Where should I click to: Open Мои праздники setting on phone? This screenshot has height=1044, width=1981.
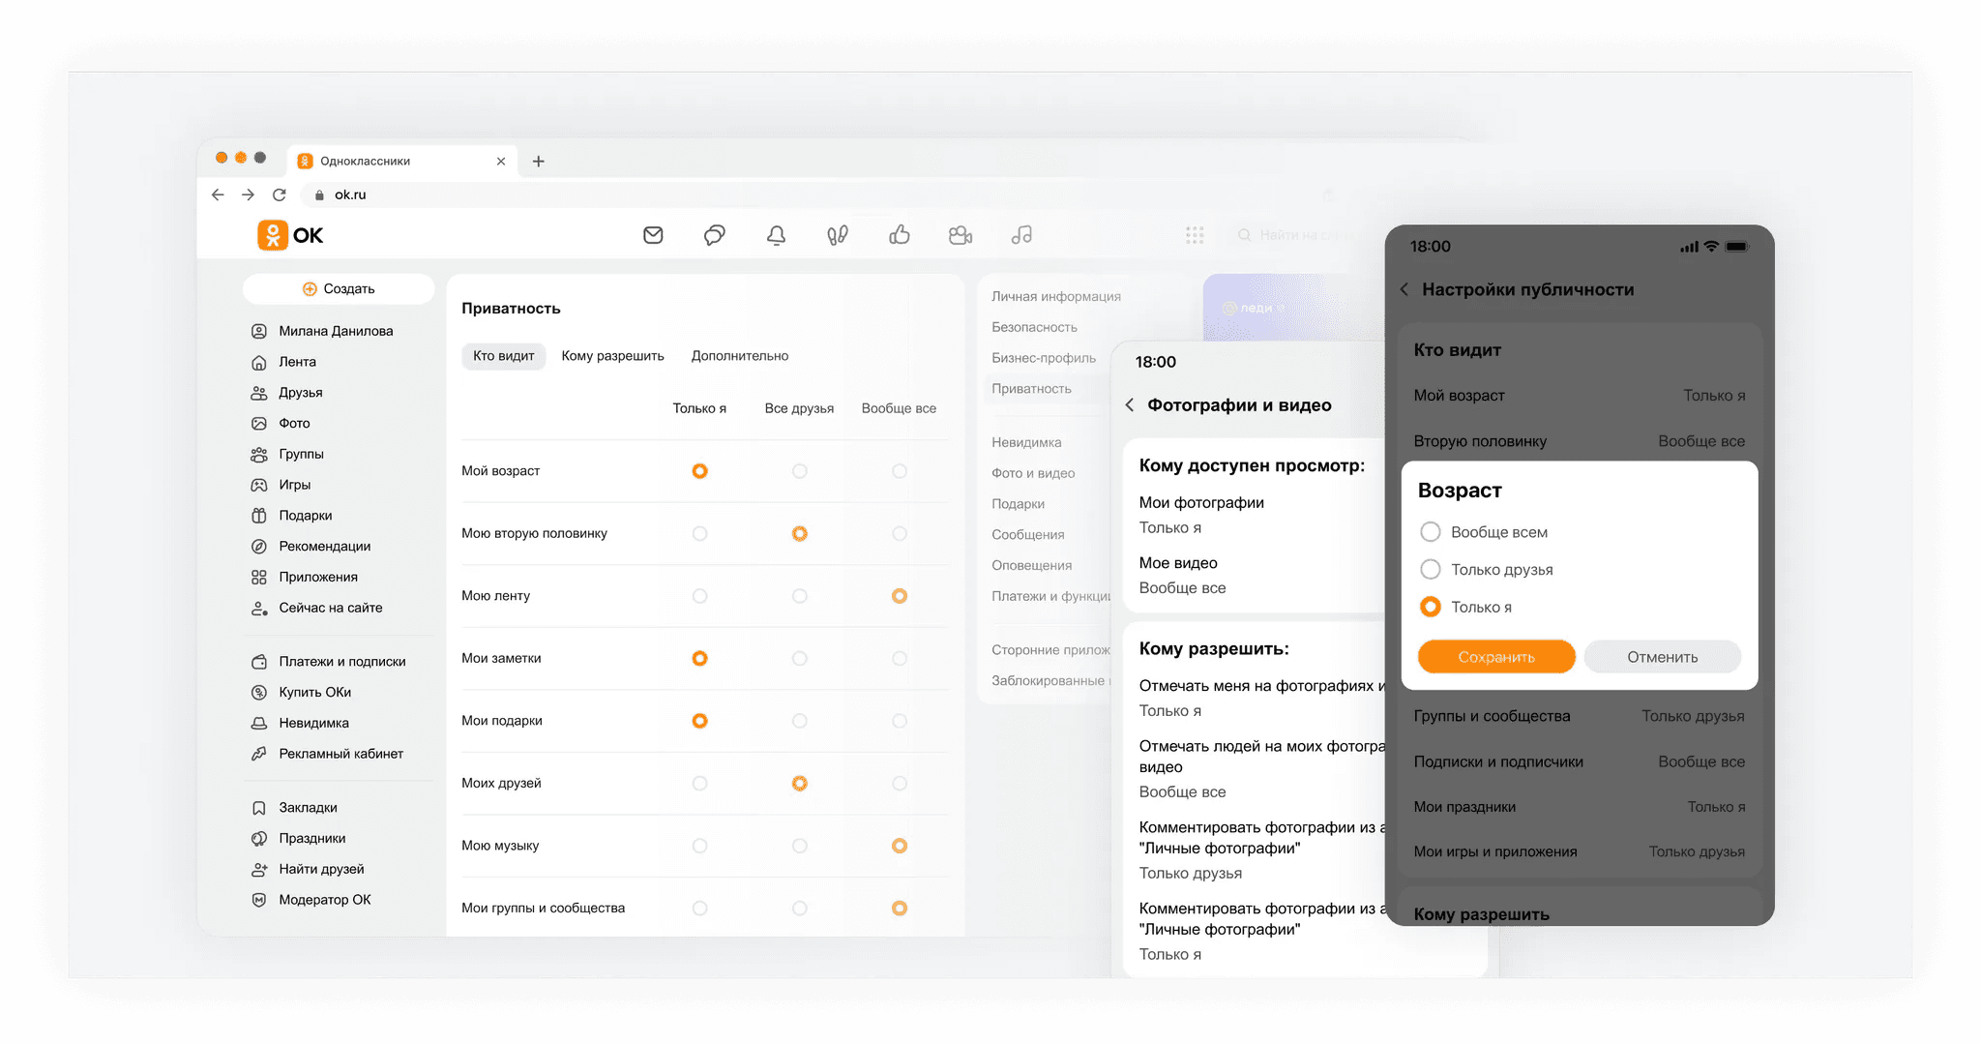point(1579,807)
